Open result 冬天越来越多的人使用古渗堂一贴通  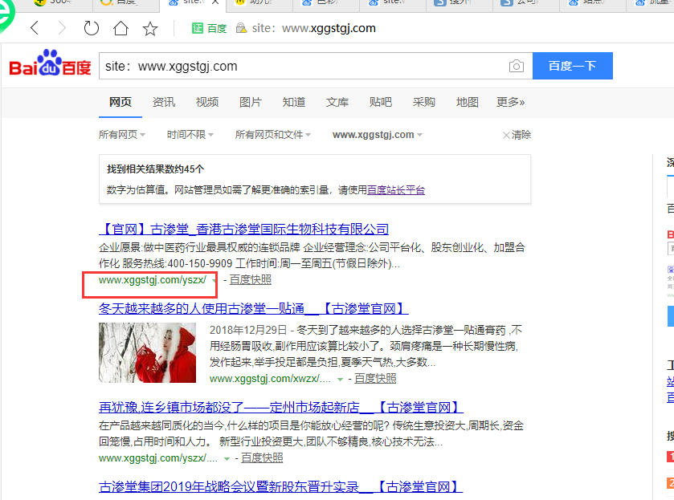(254, 308)
